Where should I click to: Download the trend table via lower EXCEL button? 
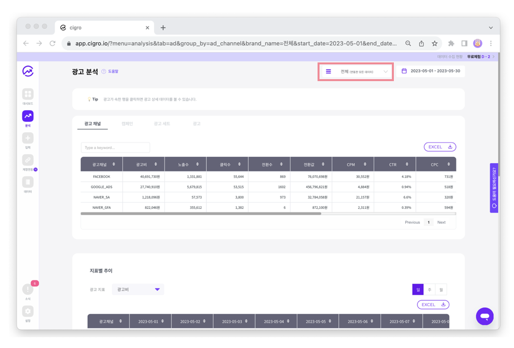433,305
